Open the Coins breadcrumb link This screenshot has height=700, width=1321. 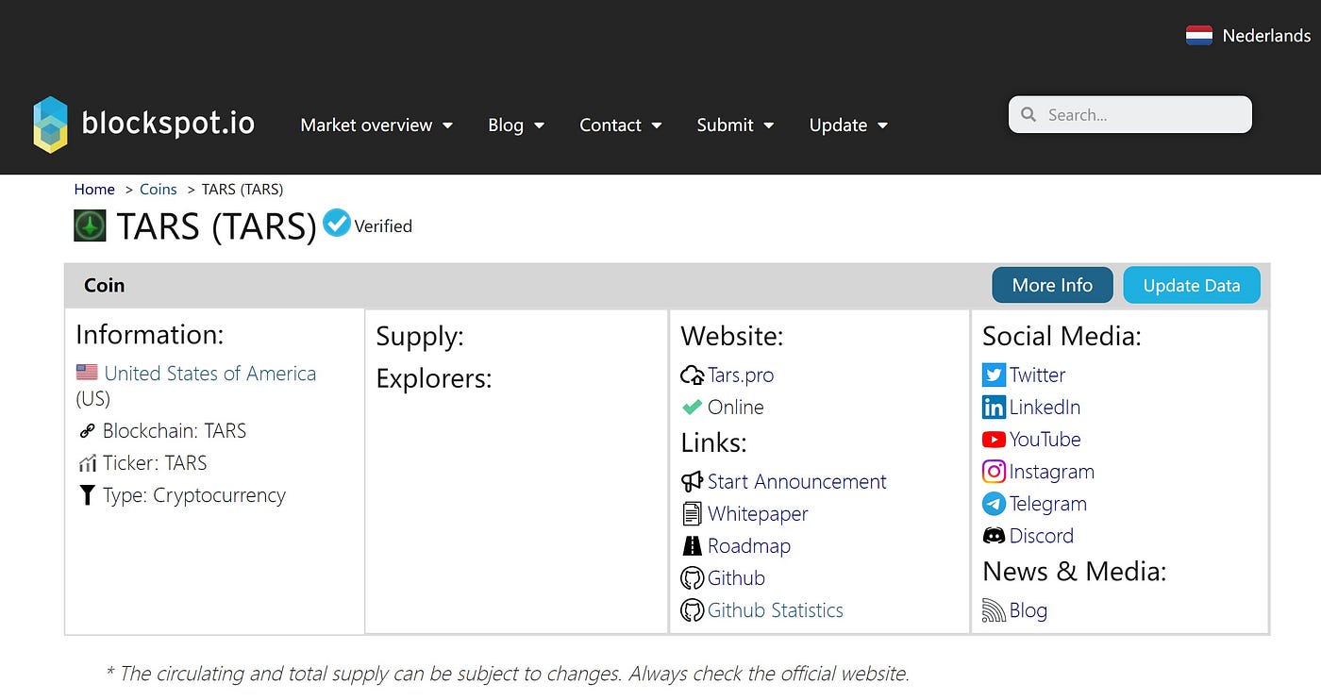(x=159, y=189)
